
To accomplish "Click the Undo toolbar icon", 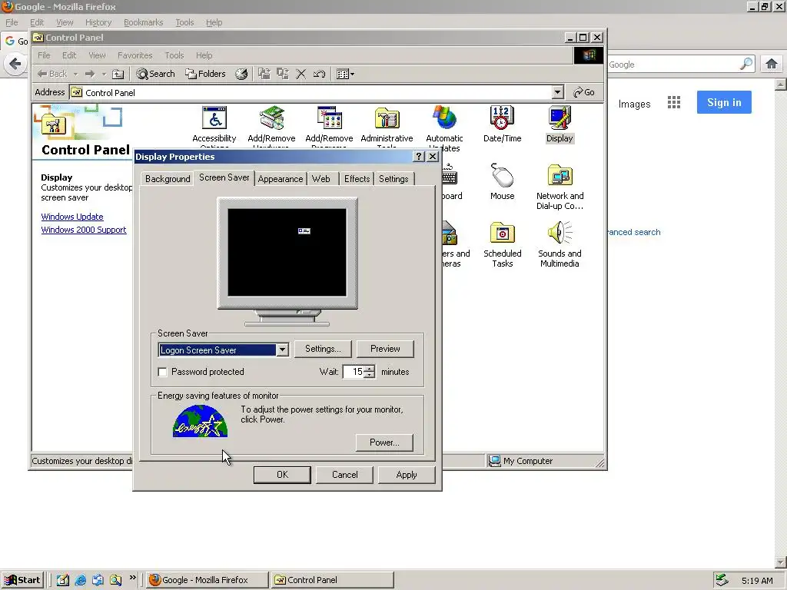I will [x=319, y=74].
